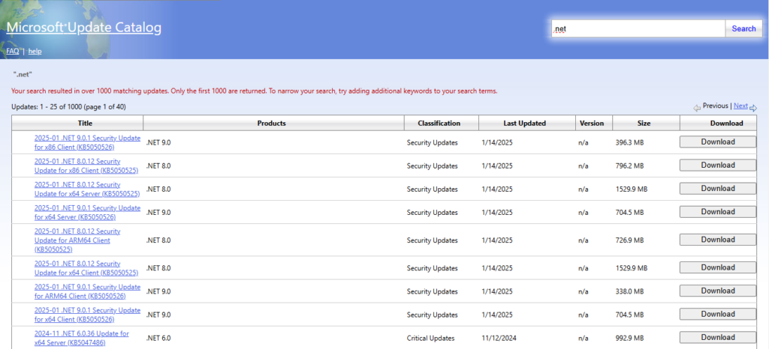Screen dimensions: 769x349
Task: Open .NET 9.0.1 x64 Client KB5050526 update link
Action: [x=87, y=315]
